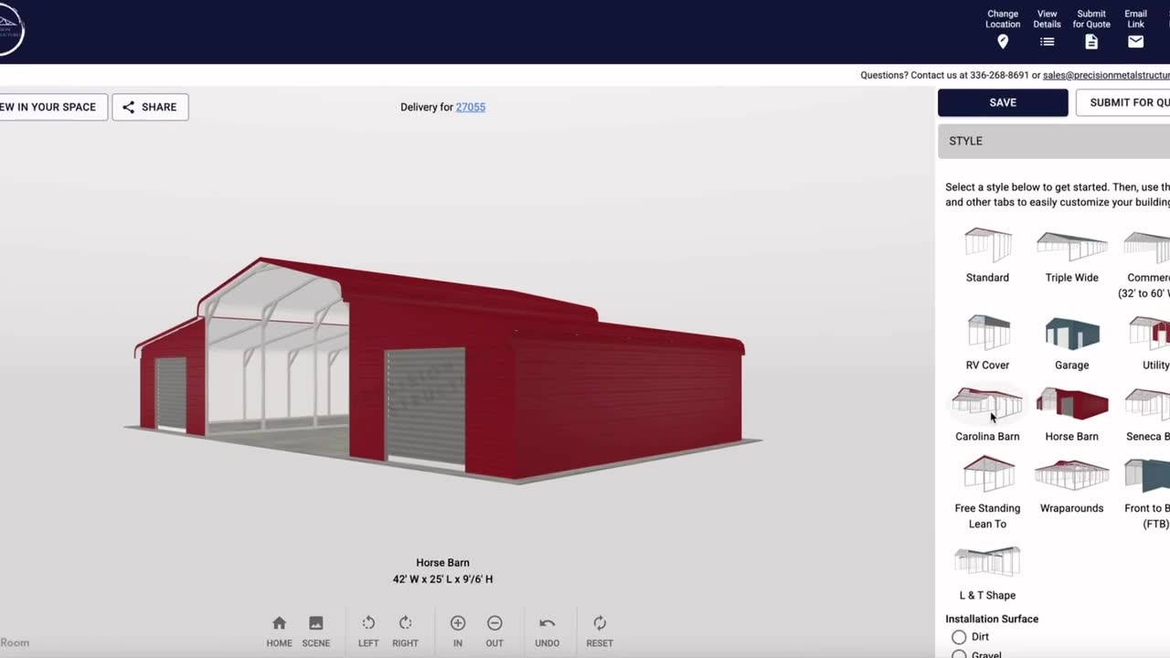Select Gravel installation surface
The image size is (1170, 658).
click(x=959, y=654)
